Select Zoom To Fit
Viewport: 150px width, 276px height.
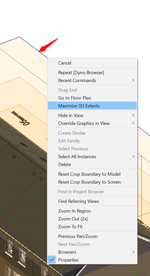pos(70,226)
